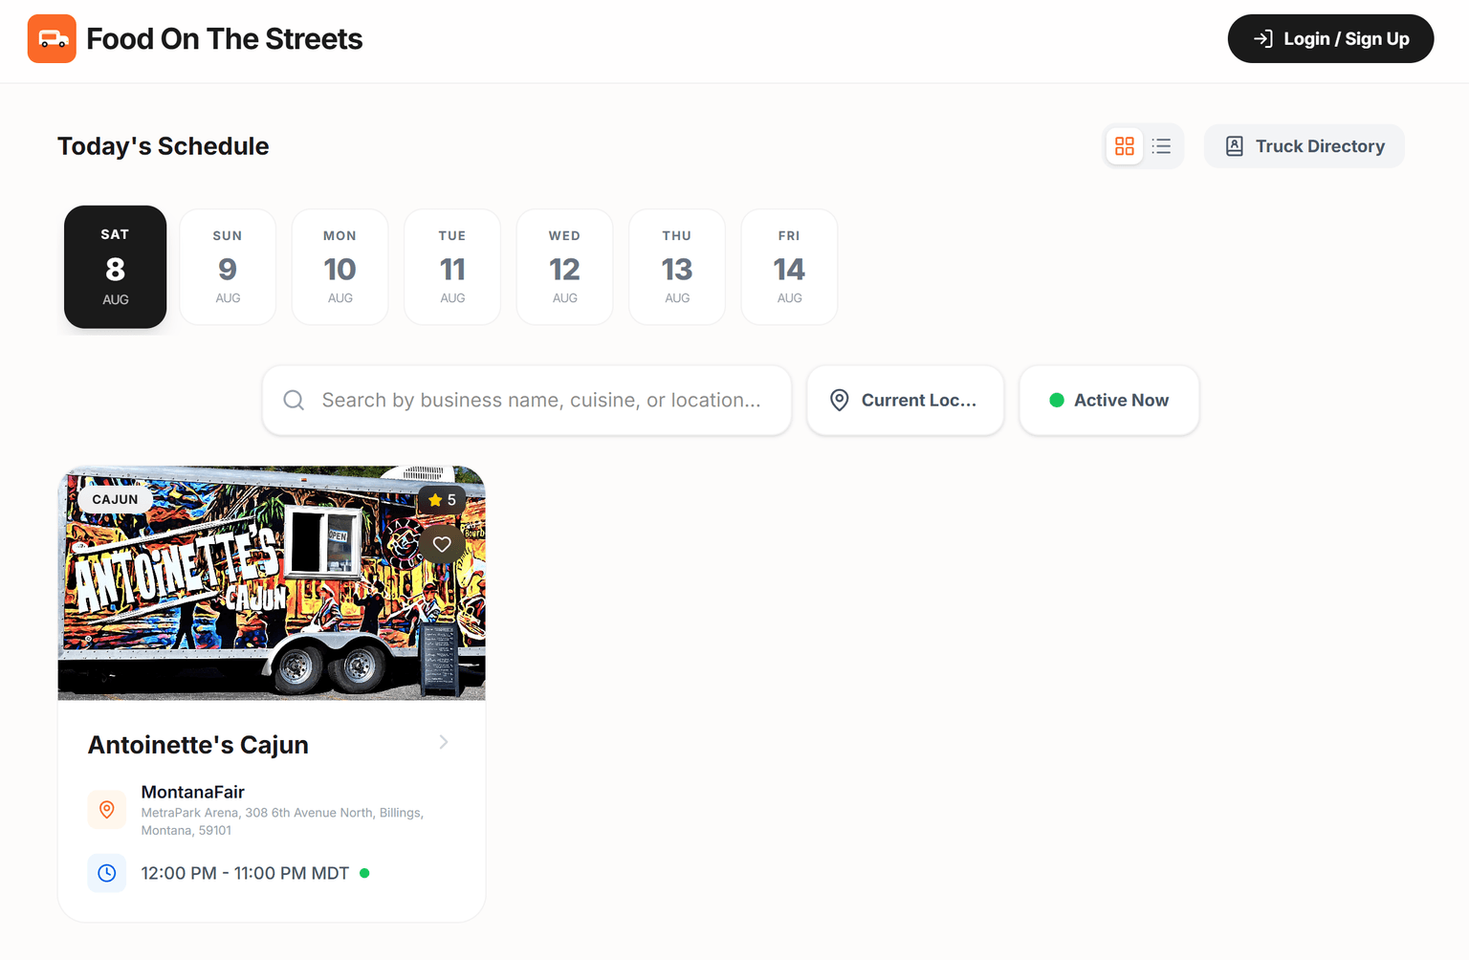Screen dimensions: 1469x960
Task: Focus the business name search field
Action: pos(527,401)
